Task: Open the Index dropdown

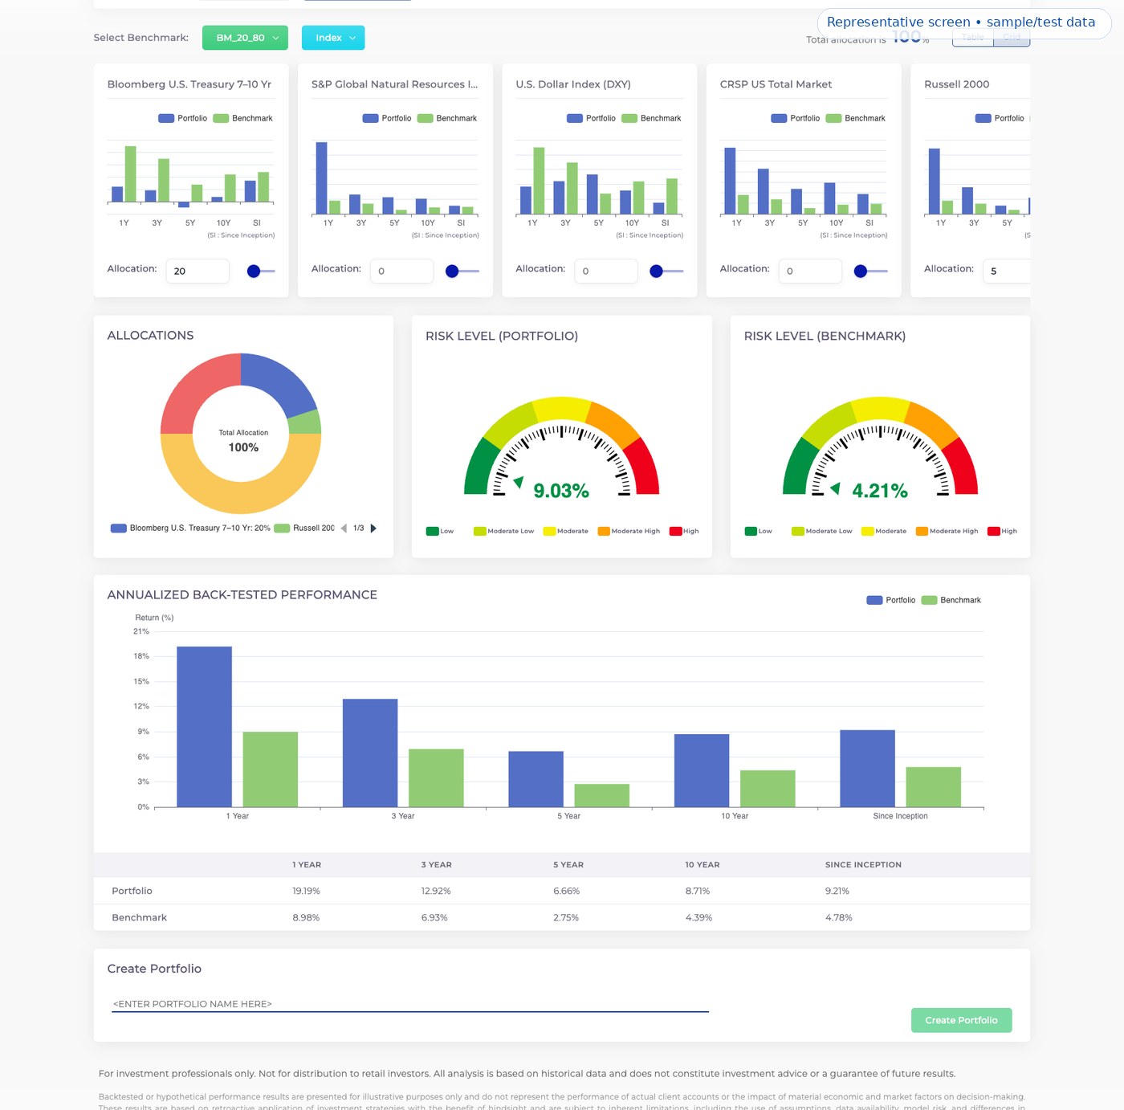Action: [x=333, y=38]
